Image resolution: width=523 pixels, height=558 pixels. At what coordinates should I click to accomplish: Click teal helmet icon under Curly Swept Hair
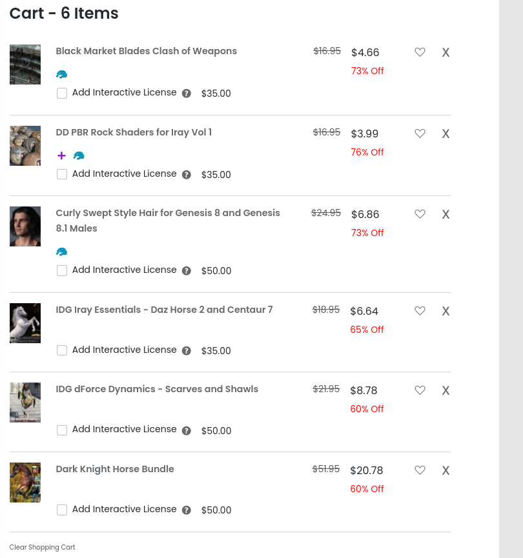coord(62,252)
